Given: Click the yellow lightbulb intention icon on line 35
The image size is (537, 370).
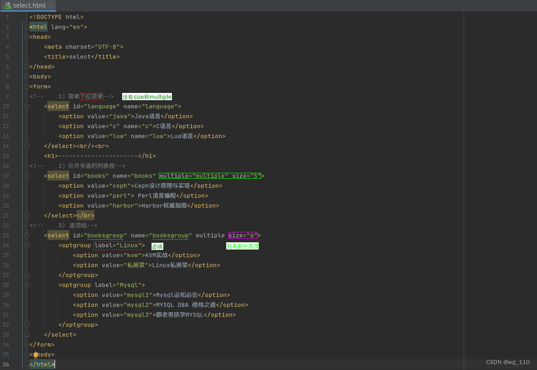Looking at the screenshot, I should [36, 355].
